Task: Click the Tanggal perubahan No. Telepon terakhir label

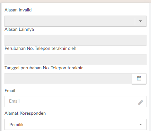Action: click(44, 68)
